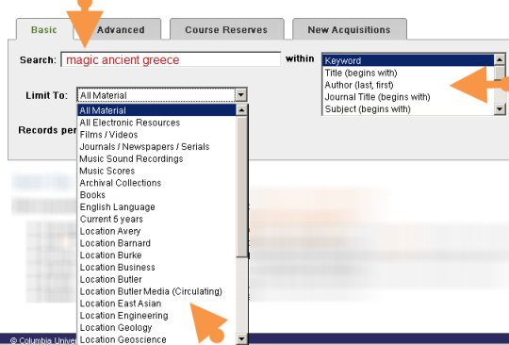Choose Location Avery option

(157, 231)
